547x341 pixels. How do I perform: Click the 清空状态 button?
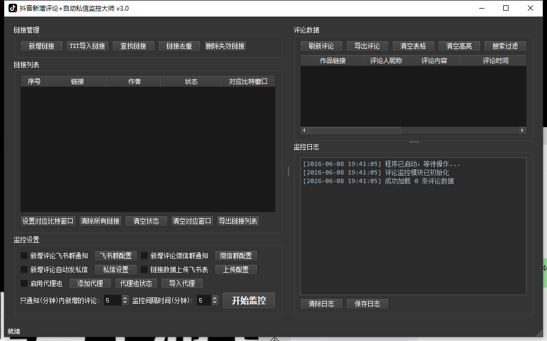coord(146,221)
